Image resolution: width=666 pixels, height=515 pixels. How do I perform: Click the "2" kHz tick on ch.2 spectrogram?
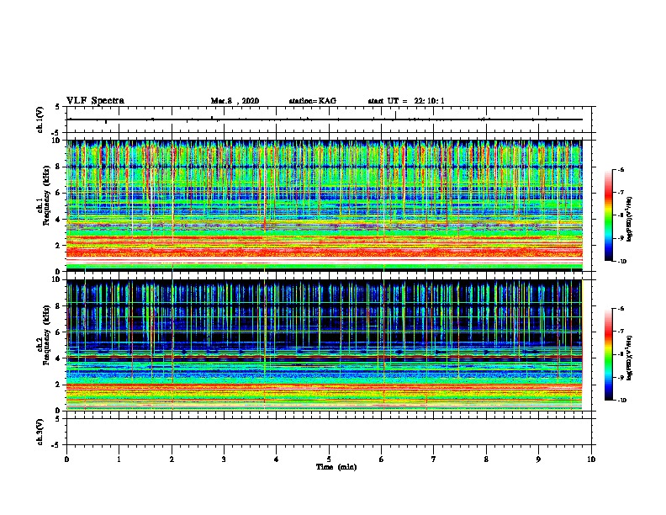click(58, 385)
